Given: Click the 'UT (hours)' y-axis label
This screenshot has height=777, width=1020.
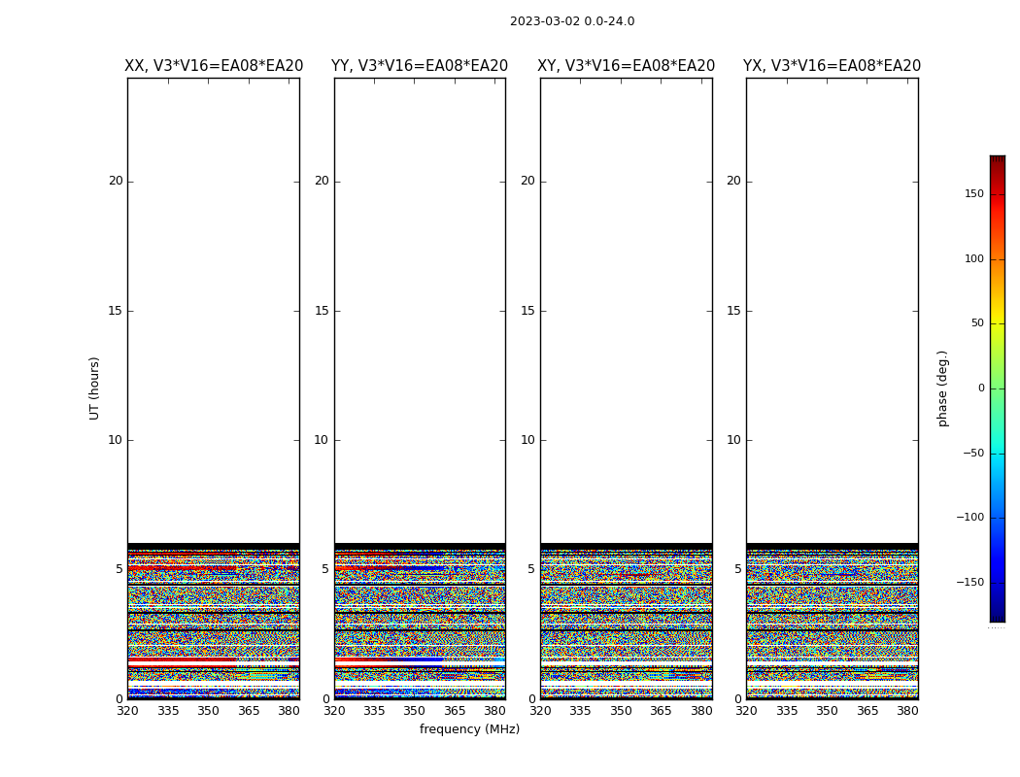Looking at the screenshot, I should (94, 388).
